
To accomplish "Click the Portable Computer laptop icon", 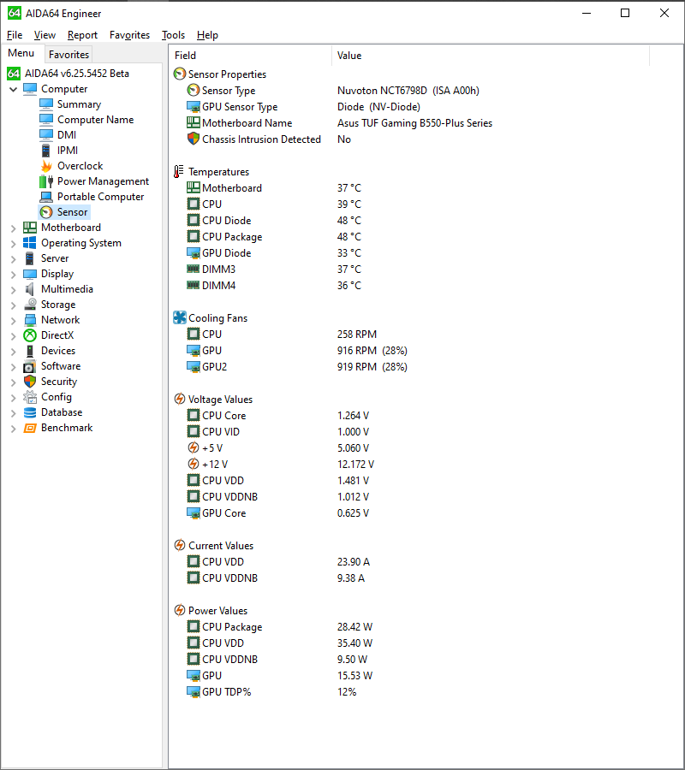I will tap(46, 197).
